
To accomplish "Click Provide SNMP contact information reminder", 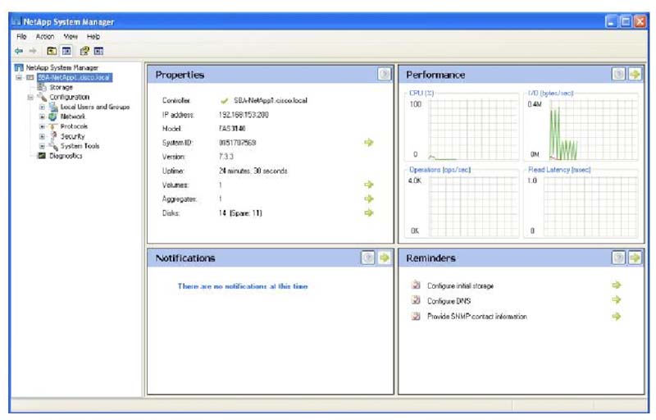I will [476, 317].
